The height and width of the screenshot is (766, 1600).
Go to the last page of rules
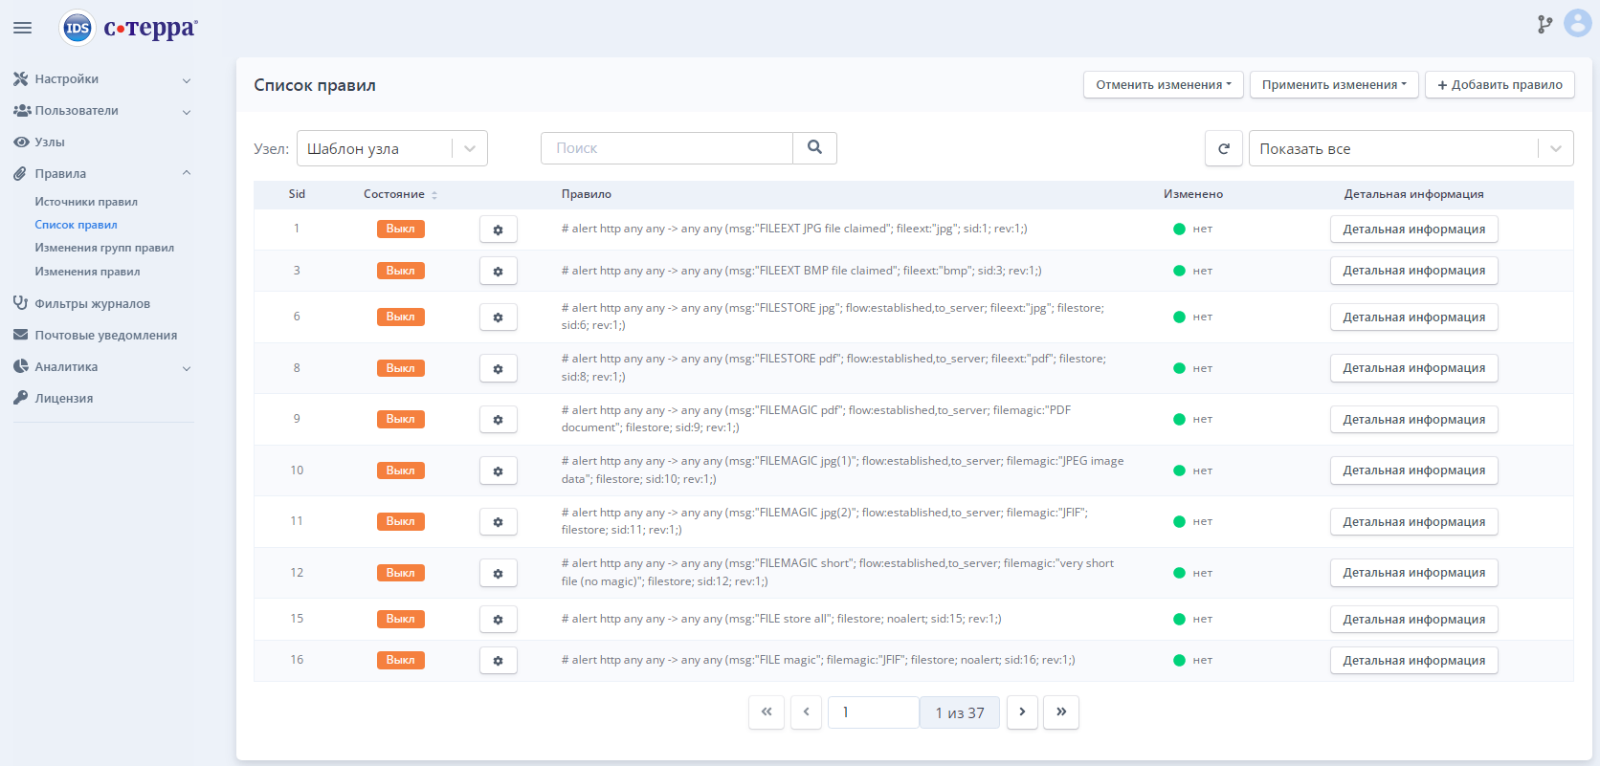pos(1060,712)
